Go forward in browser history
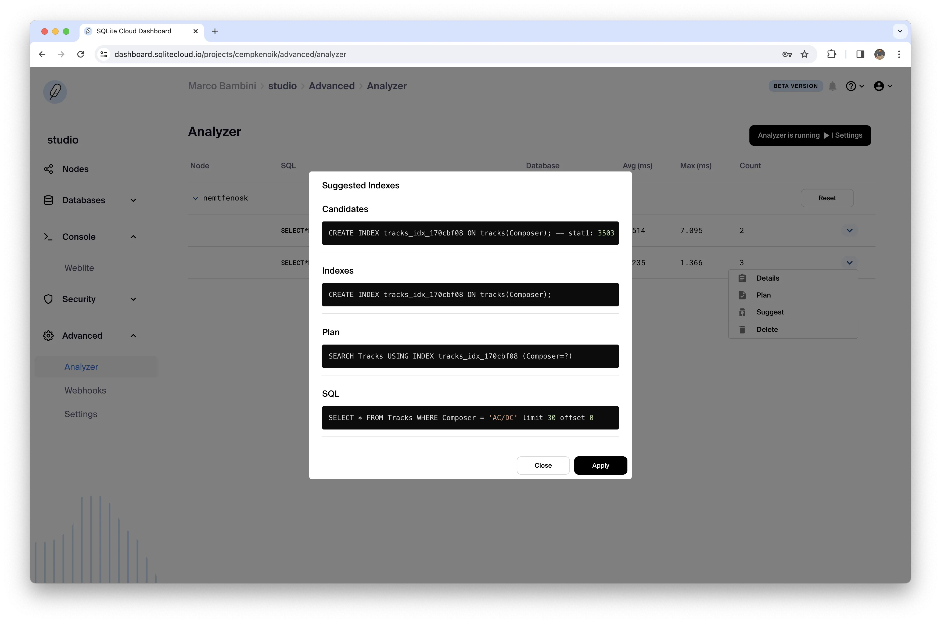Screen dimensions: 941x623 pos(61,54)
